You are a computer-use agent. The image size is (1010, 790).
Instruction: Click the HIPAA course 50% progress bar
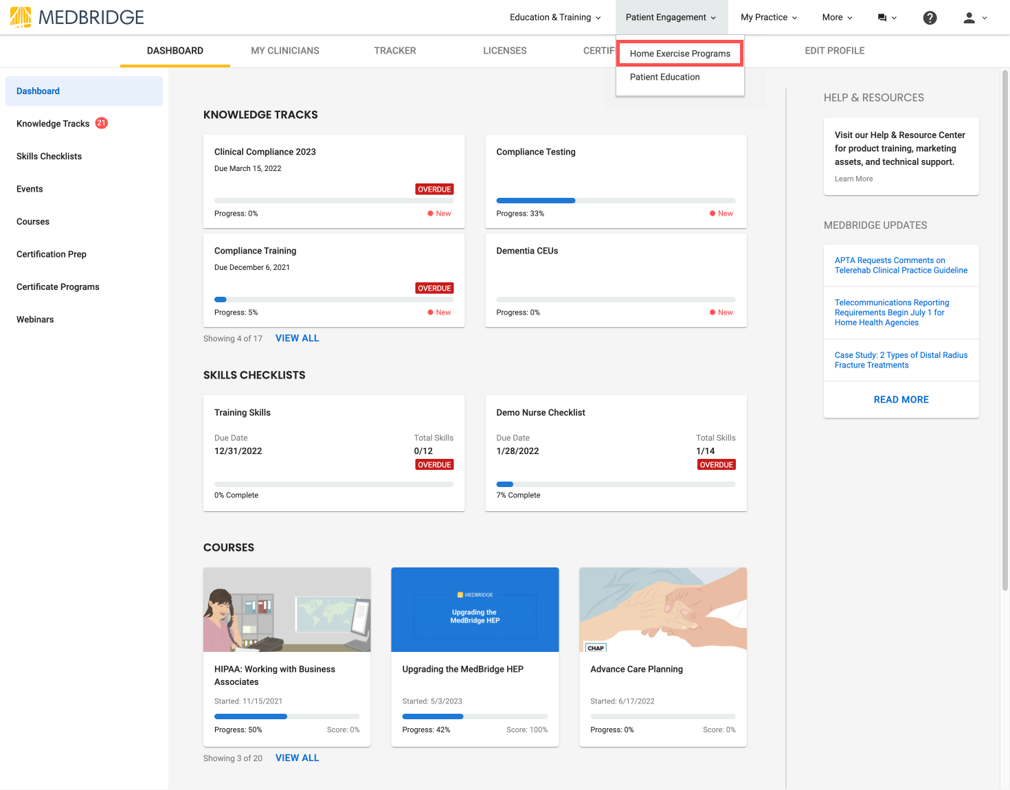(x=287, y=716)
